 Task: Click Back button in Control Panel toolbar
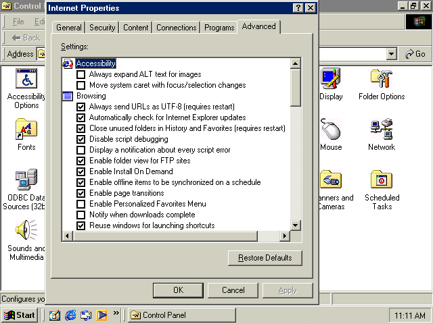pos(26,38)
